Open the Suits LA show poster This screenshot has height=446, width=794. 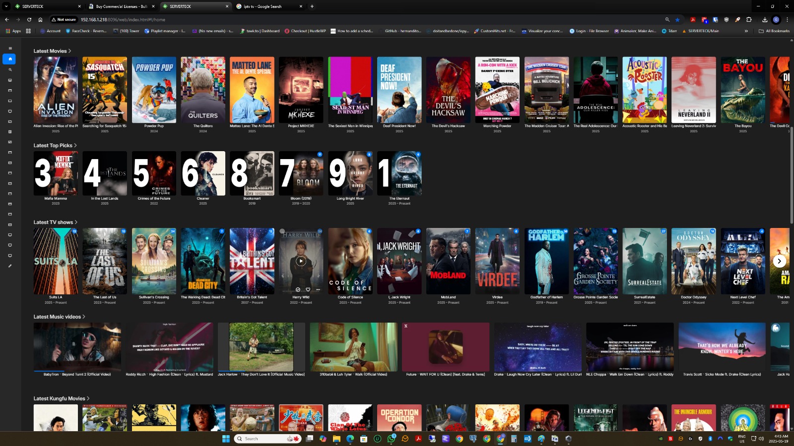56,261
